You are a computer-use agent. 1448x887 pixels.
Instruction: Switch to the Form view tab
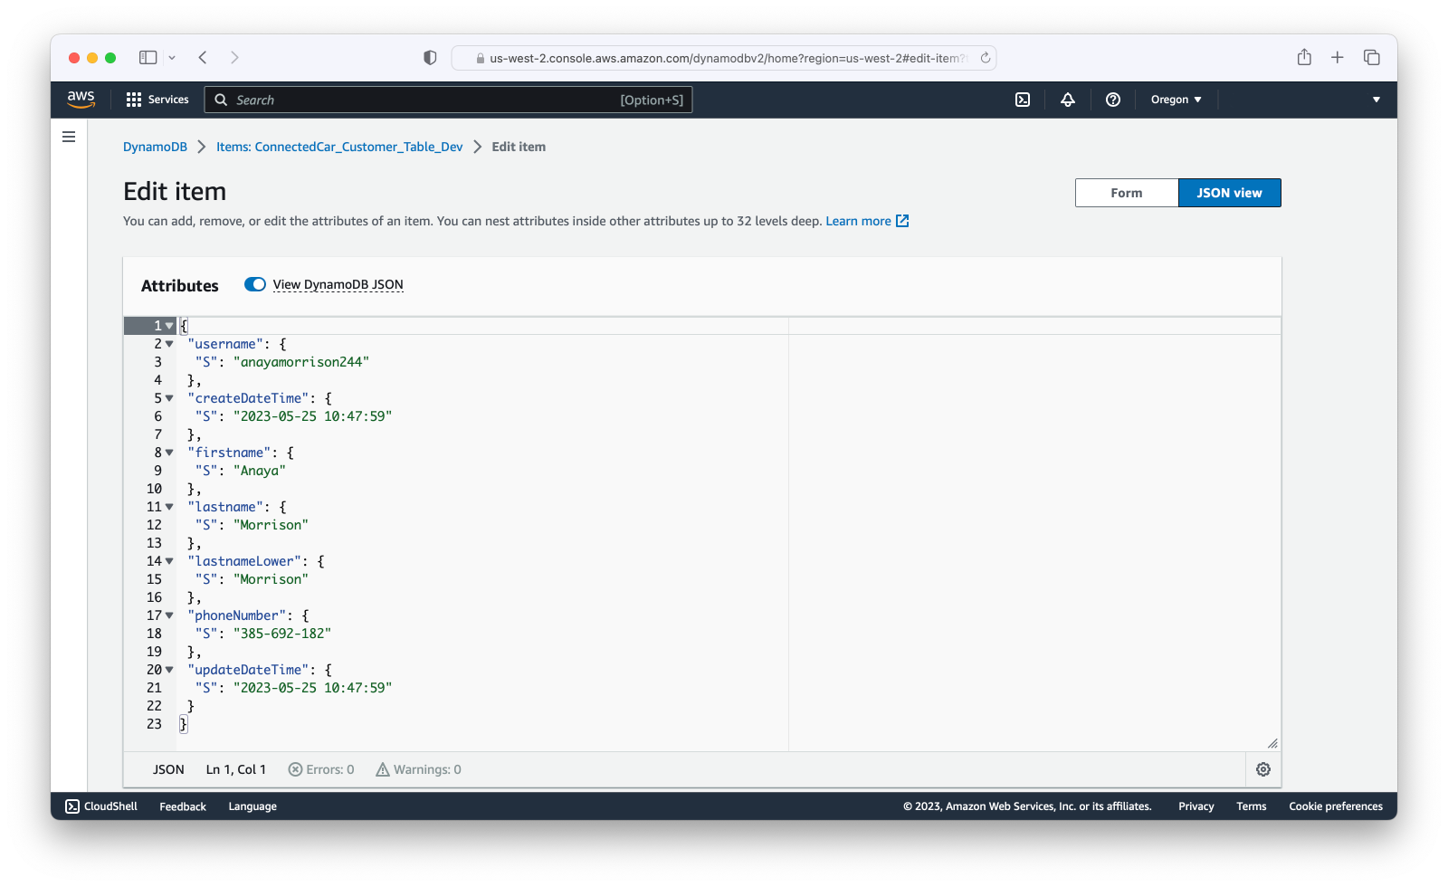tap(1127, 193)
